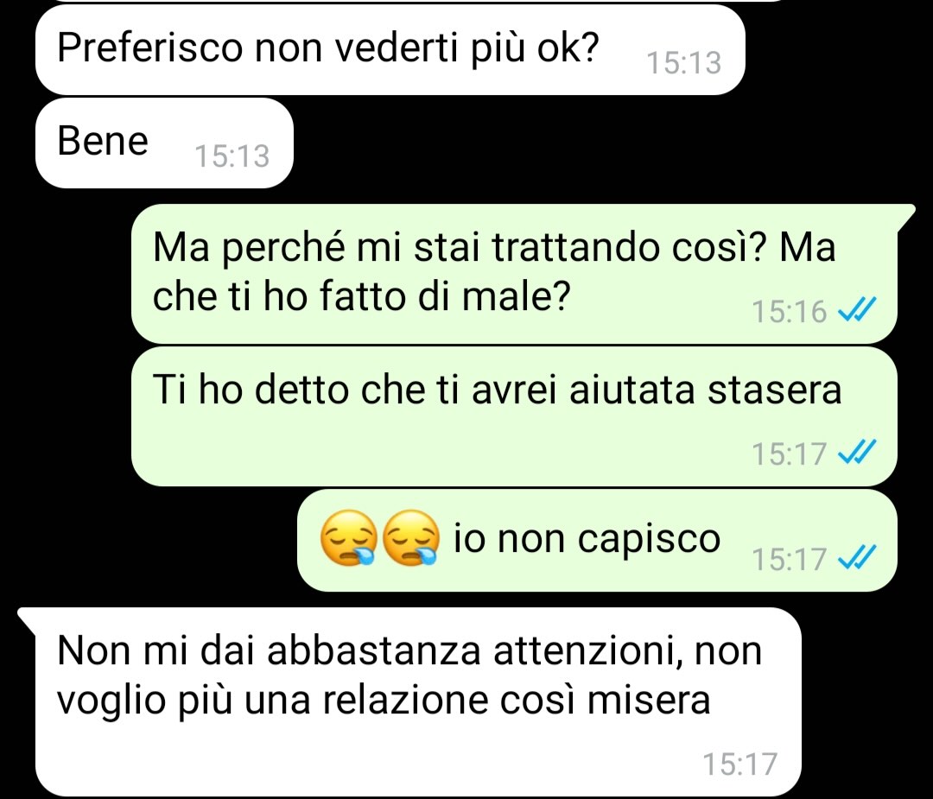Screen dimensions: 933x799
Task: Tap the 15:13 timestamp on 'Preferisco' message
Action: 683,62
